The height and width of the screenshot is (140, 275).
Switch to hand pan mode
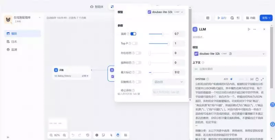point(118,135)
